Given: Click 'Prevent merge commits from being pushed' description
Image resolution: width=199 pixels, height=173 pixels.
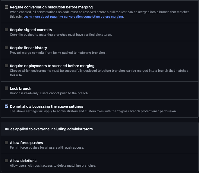Looking at the screenshot, I should click(58, 53).
